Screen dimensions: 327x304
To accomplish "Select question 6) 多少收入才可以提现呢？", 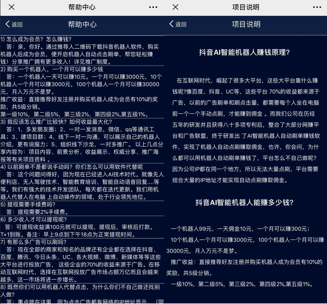I will (x=34, y=219).
